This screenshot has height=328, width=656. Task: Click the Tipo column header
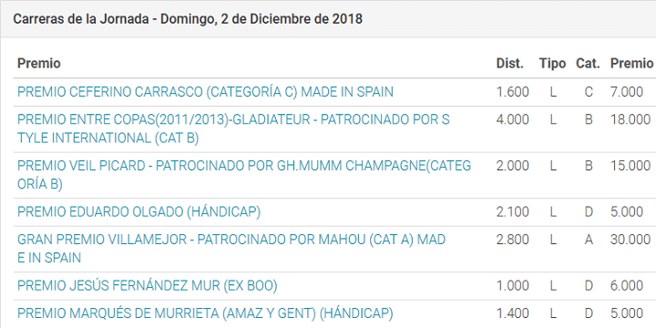552,63
